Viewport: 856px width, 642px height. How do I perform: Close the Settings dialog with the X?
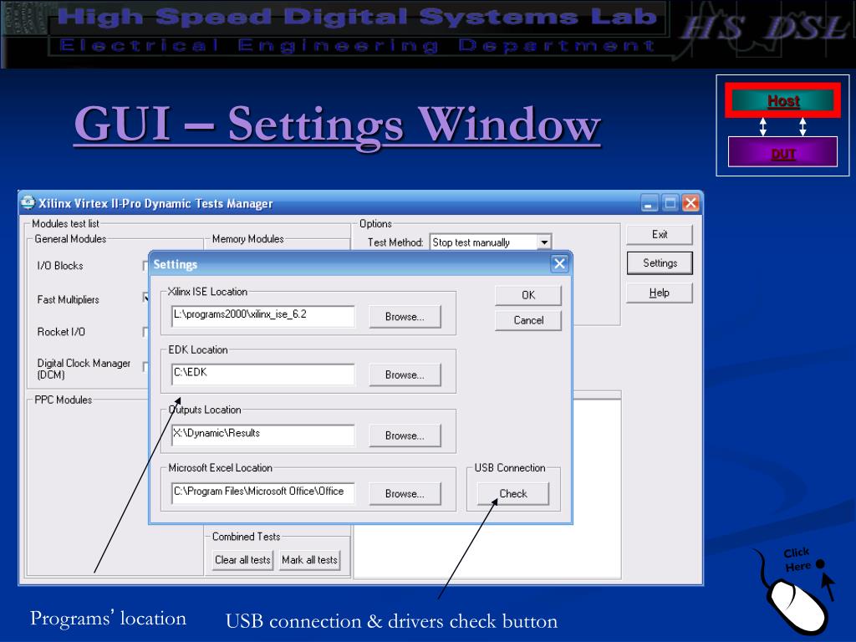click(x=559, y=264)
